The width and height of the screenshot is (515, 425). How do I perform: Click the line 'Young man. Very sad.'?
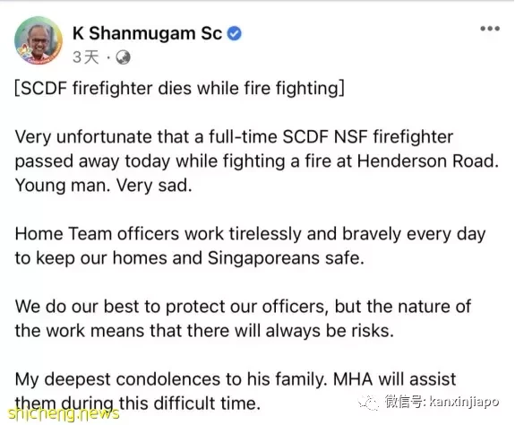104,186
